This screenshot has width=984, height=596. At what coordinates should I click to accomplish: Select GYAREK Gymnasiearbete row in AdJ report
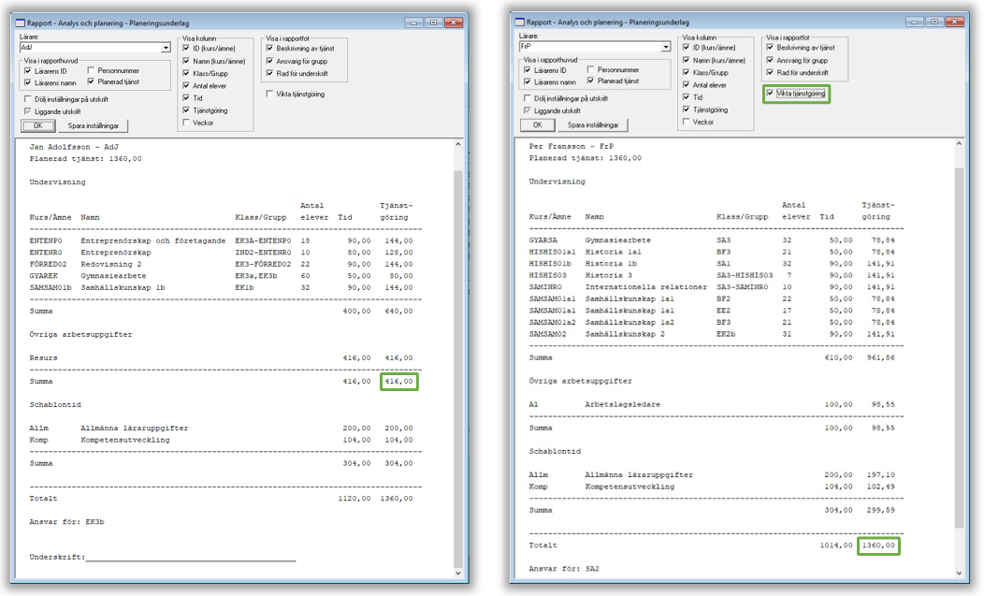pos(221,276)
